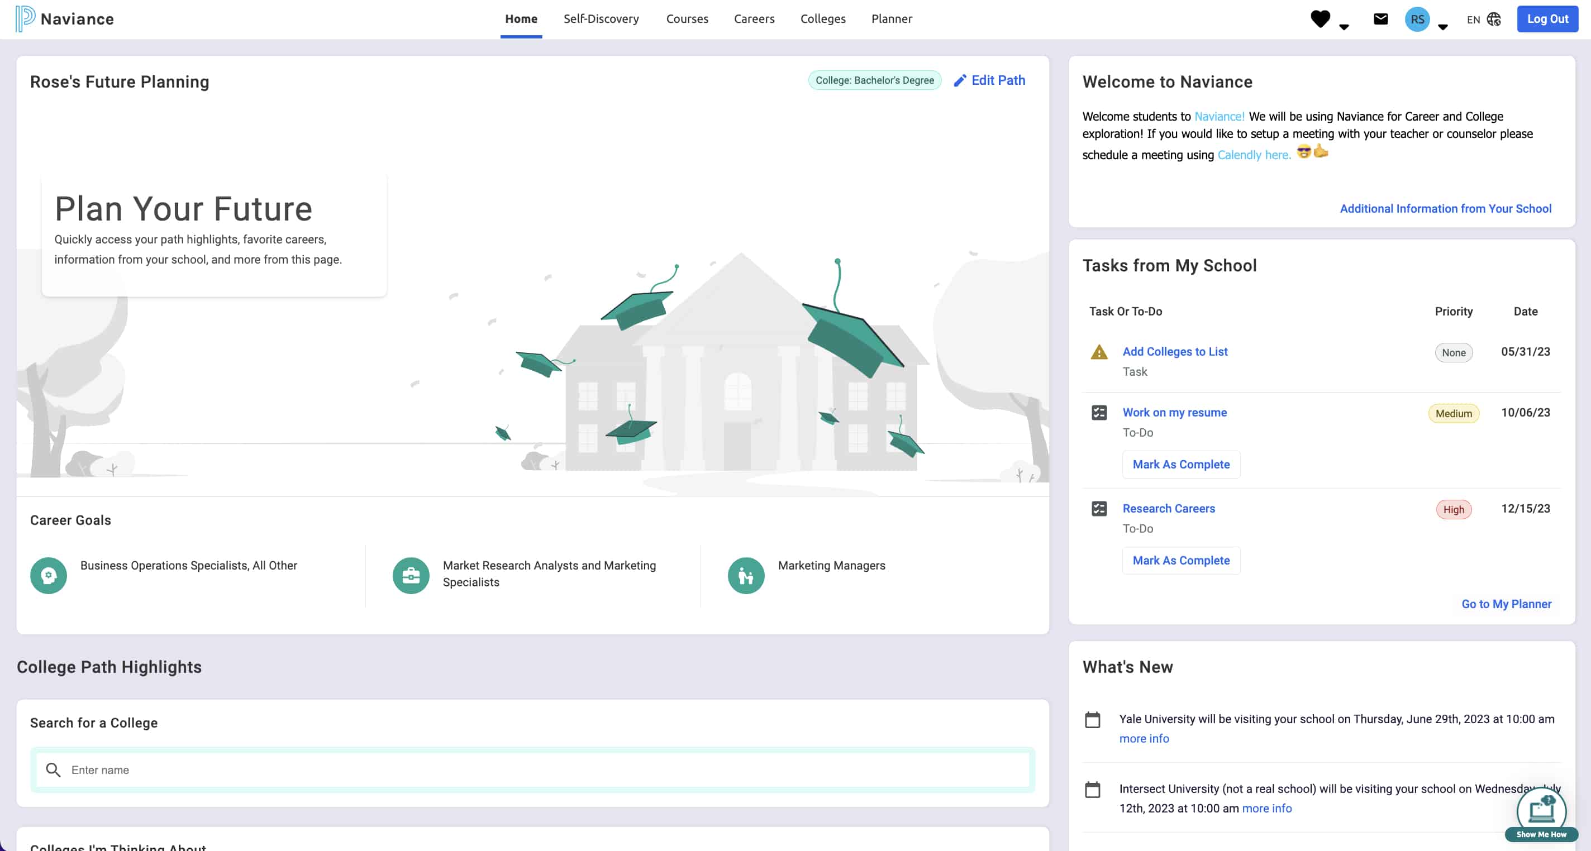This screenshot has width=1591, height=851.
Task: Click the Market Research Analysts briefcase icon
Action: (411, 575)
